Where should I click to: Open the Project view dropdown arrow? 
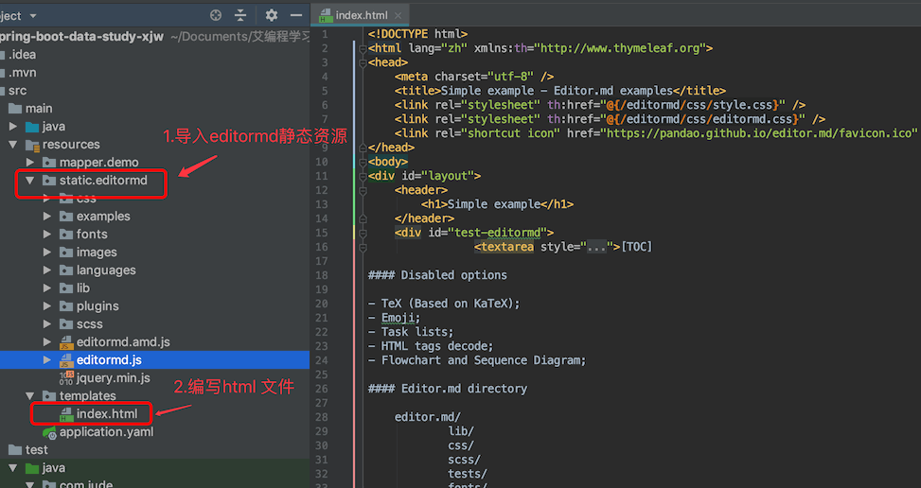pyautogui.click(x=33, y=16)
